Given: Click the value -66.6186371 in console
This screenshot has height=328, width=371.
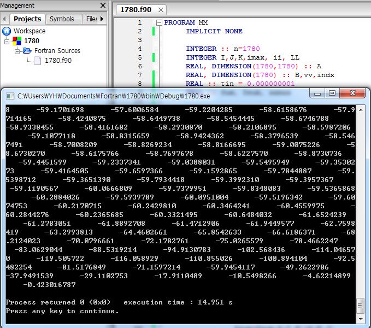Looking at the screenshot, I should [292, 232].
